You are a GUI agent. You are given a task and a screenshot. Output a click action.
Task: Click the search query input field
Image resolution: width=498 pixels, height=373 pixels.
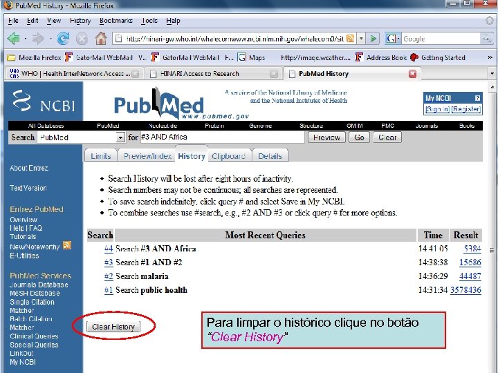[x=222, y=137]
